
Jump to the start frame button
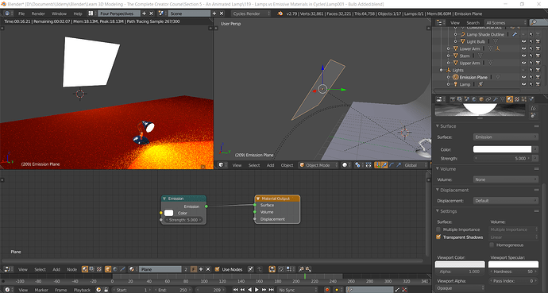(235, 290)
